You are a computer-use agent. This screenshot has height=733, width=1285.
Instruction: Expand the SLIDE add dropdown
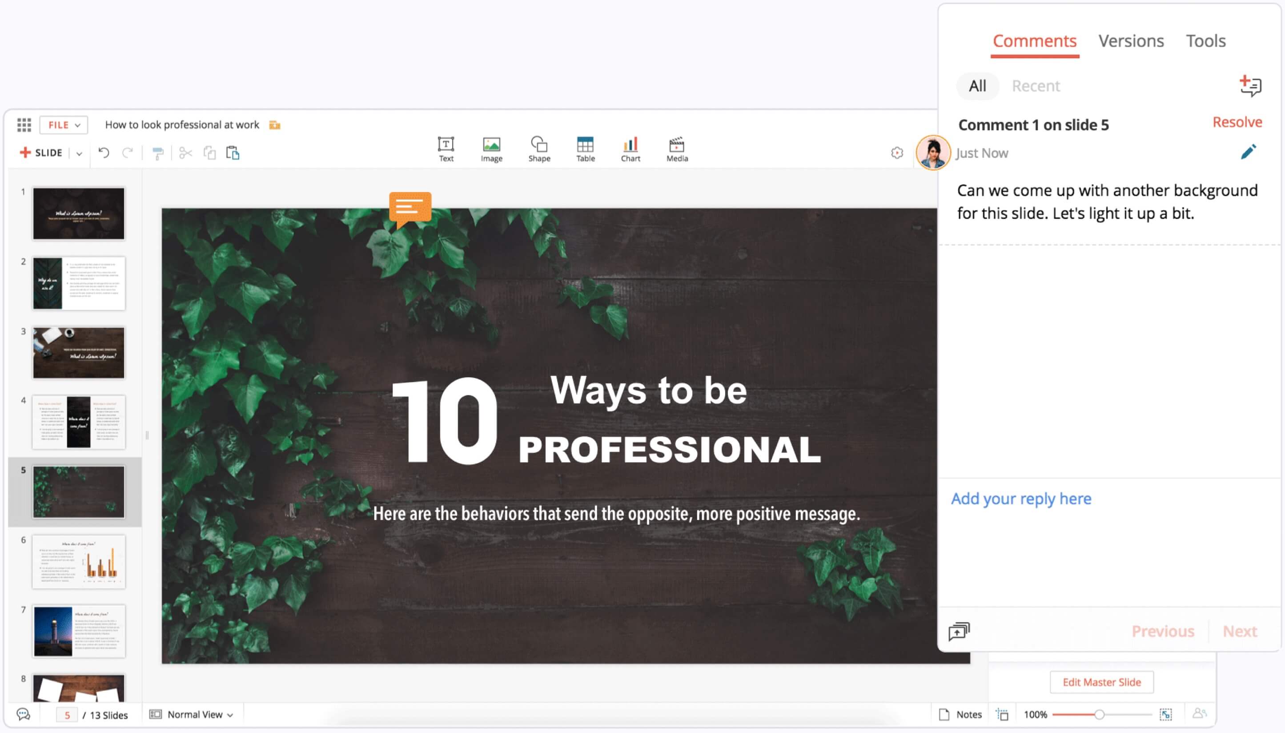pos(79,153)
